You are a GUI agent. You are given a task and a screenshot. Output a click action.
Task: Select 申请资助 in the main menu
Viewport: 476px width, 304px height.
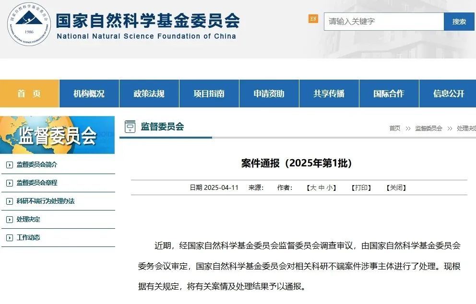click(269, 94)
